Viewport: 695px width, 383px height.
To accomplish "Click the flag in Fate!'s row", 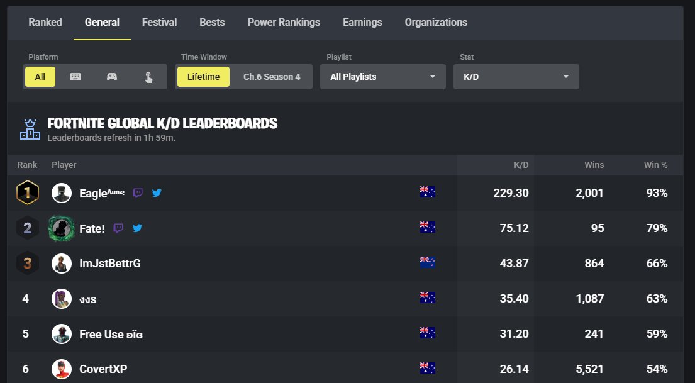I will 427,227.
